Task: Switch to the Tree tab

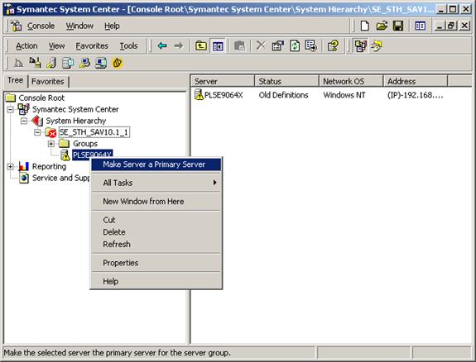Action: tap(15, 81)
